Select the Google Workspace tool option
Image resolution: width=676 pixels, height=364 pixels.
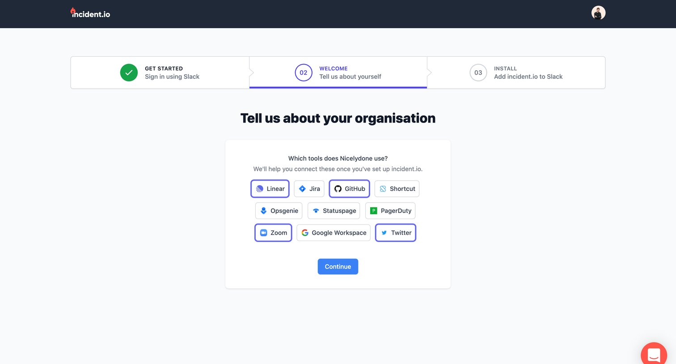point(334,233)
